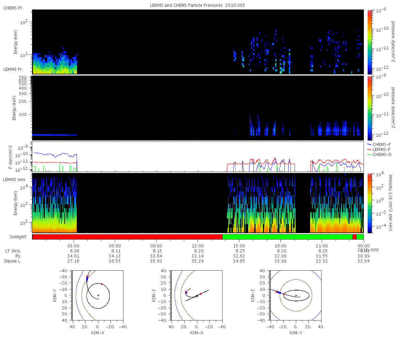Click the 12:00 time axis label

click(x=198, y=246)
